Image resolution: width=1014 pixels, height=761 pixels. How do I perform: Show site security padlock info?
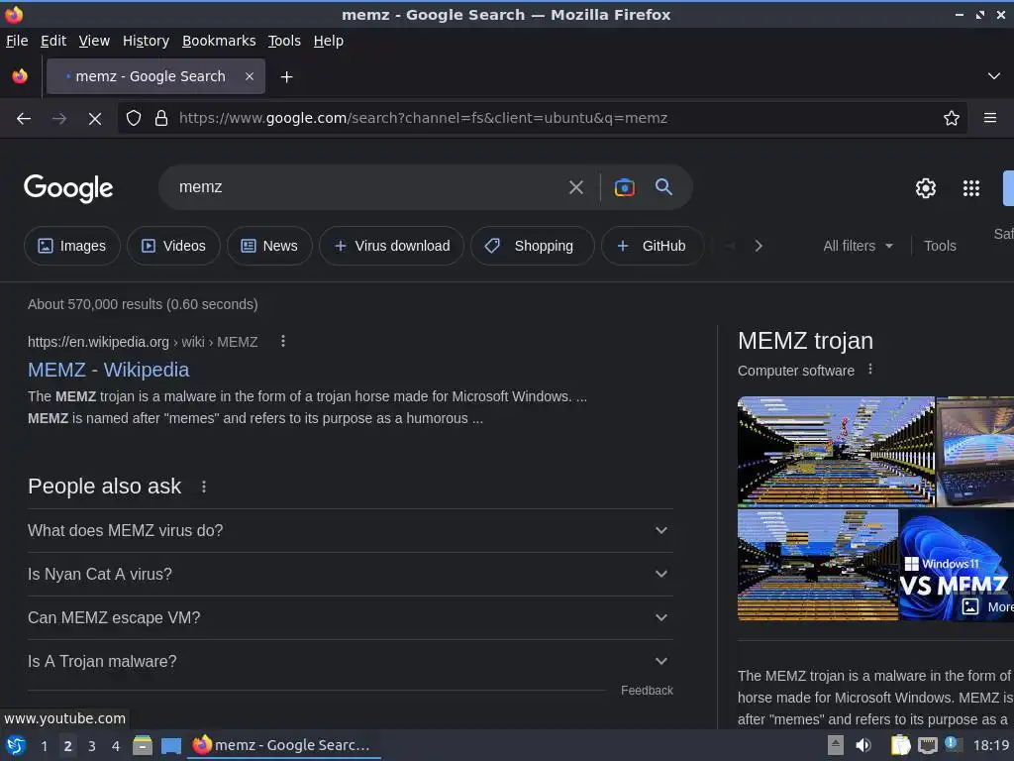click(x=161, y=119)
